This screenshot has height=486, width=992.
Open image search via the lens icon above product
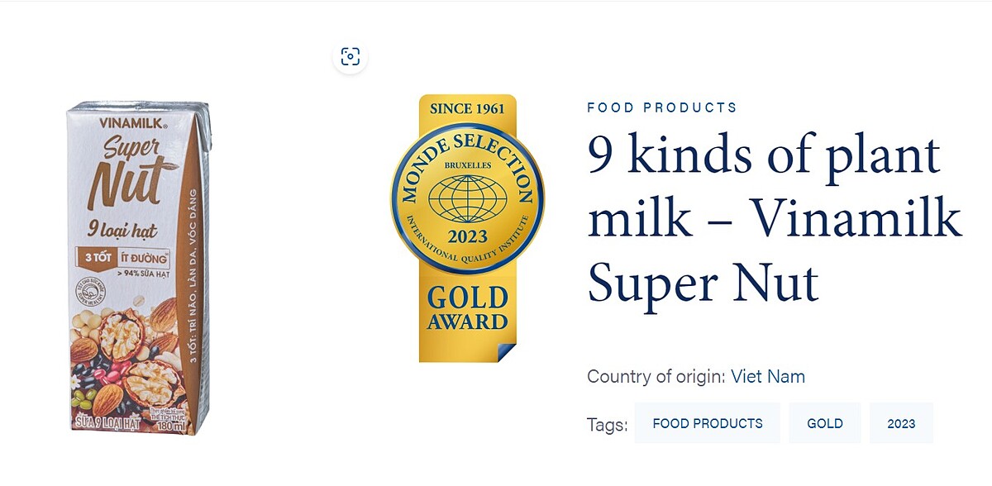point(351,55)
